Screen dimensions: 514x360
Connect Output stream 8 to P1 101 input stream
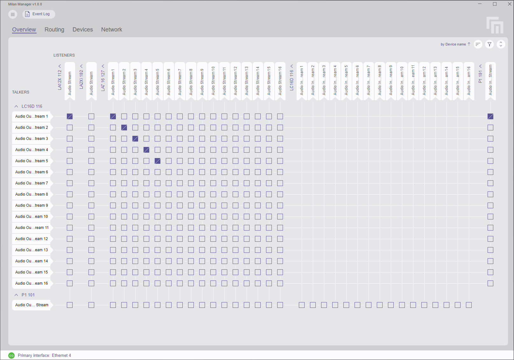490,194
